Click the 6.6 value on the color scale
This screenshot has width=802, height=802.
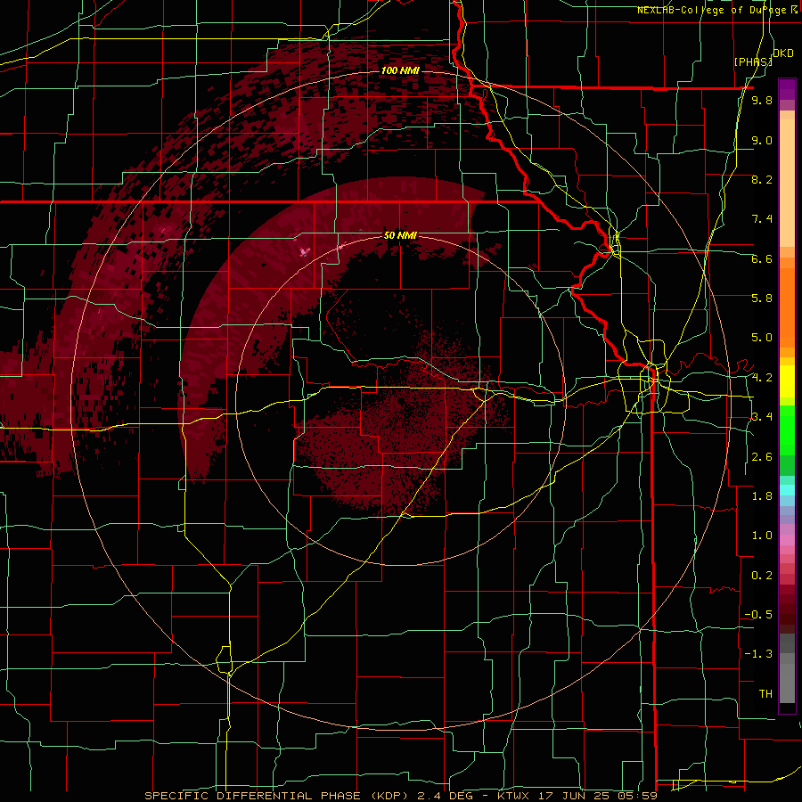(762, 258)
